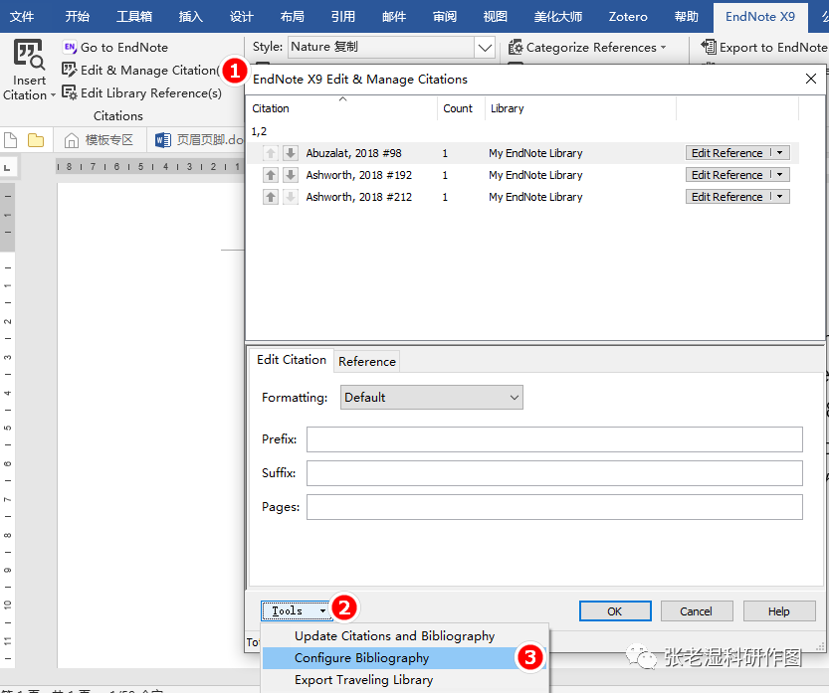The height and width of the screenshot is (693, 829).
Task: Click the yellow folder icon
Action: click(x=36, y=140)
